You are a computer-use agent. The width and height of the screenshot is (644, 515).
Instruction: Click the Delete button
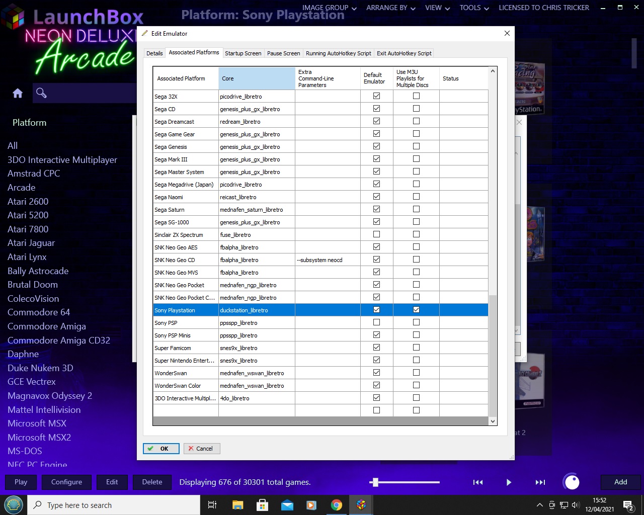[x=152, y=482]
